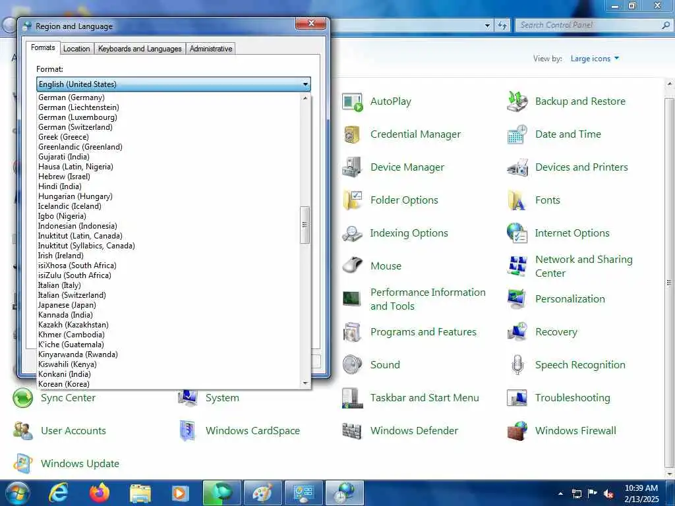The width and height of the screenshot is (675, 506).
Task: Open the Programs and Features icon
Action: click(352, 332)
